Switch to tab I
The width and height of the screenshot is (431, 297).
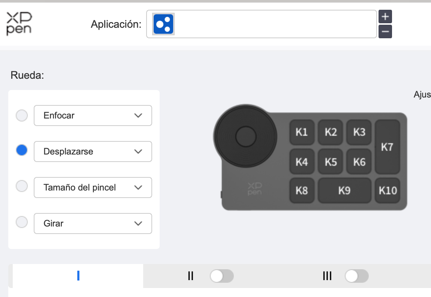click(78, 276)
